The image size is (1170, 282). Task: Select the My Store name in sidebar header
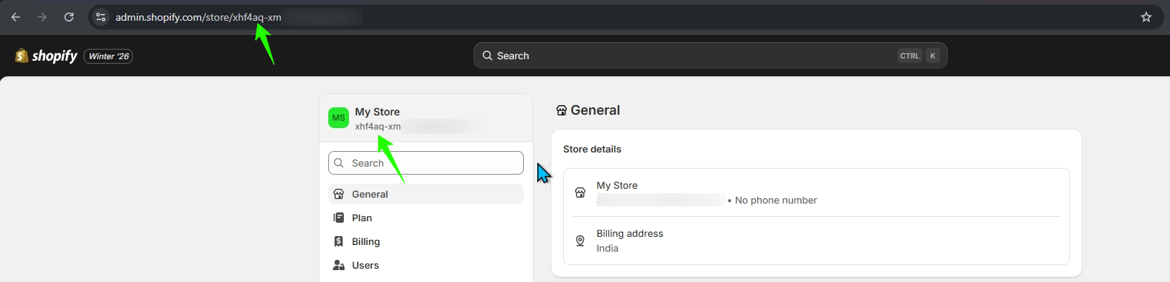pyautogui.click(x=377, y=112)
